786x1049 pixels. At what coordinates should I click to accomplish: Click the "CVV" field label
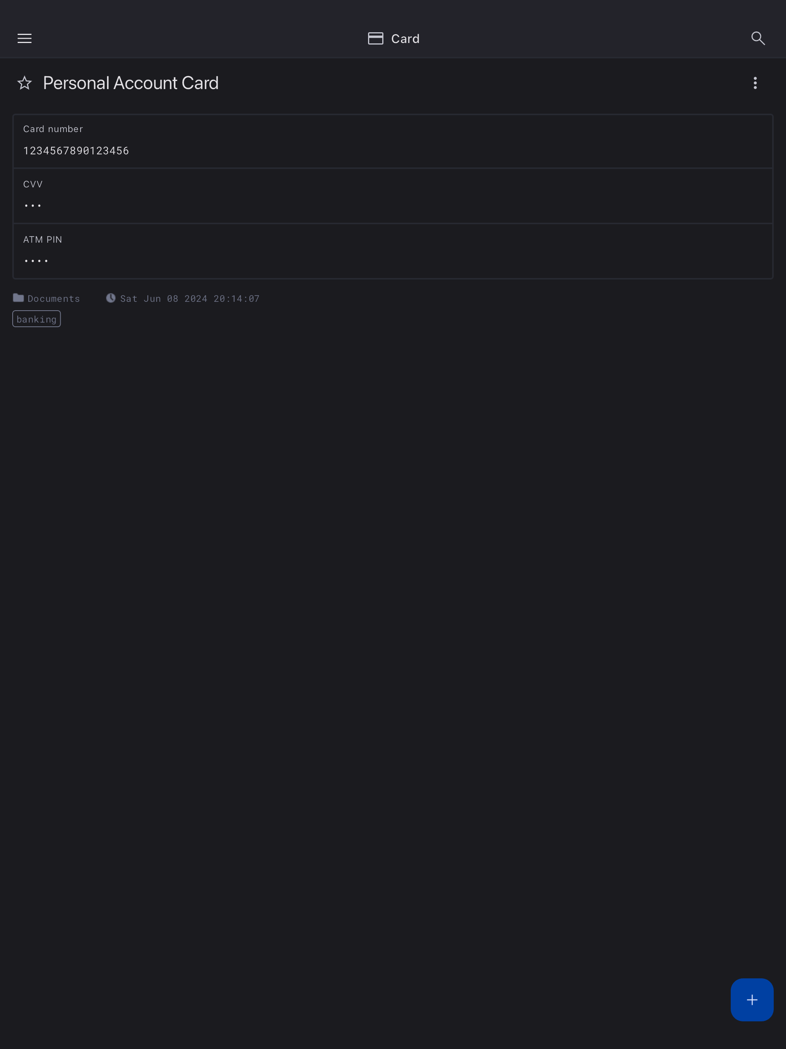coord(33,184)
